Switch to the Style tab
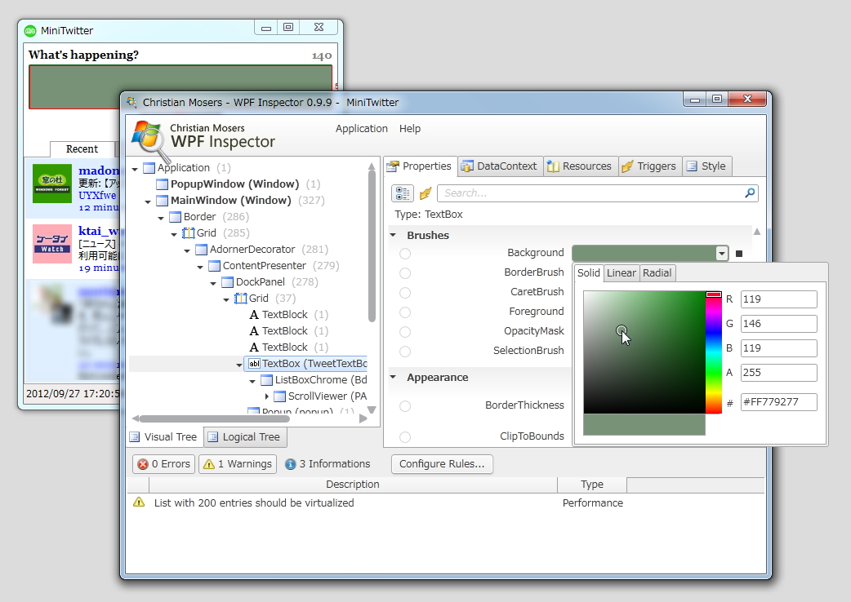The width and height of the screenshot is (851, 602). point(707,166)
